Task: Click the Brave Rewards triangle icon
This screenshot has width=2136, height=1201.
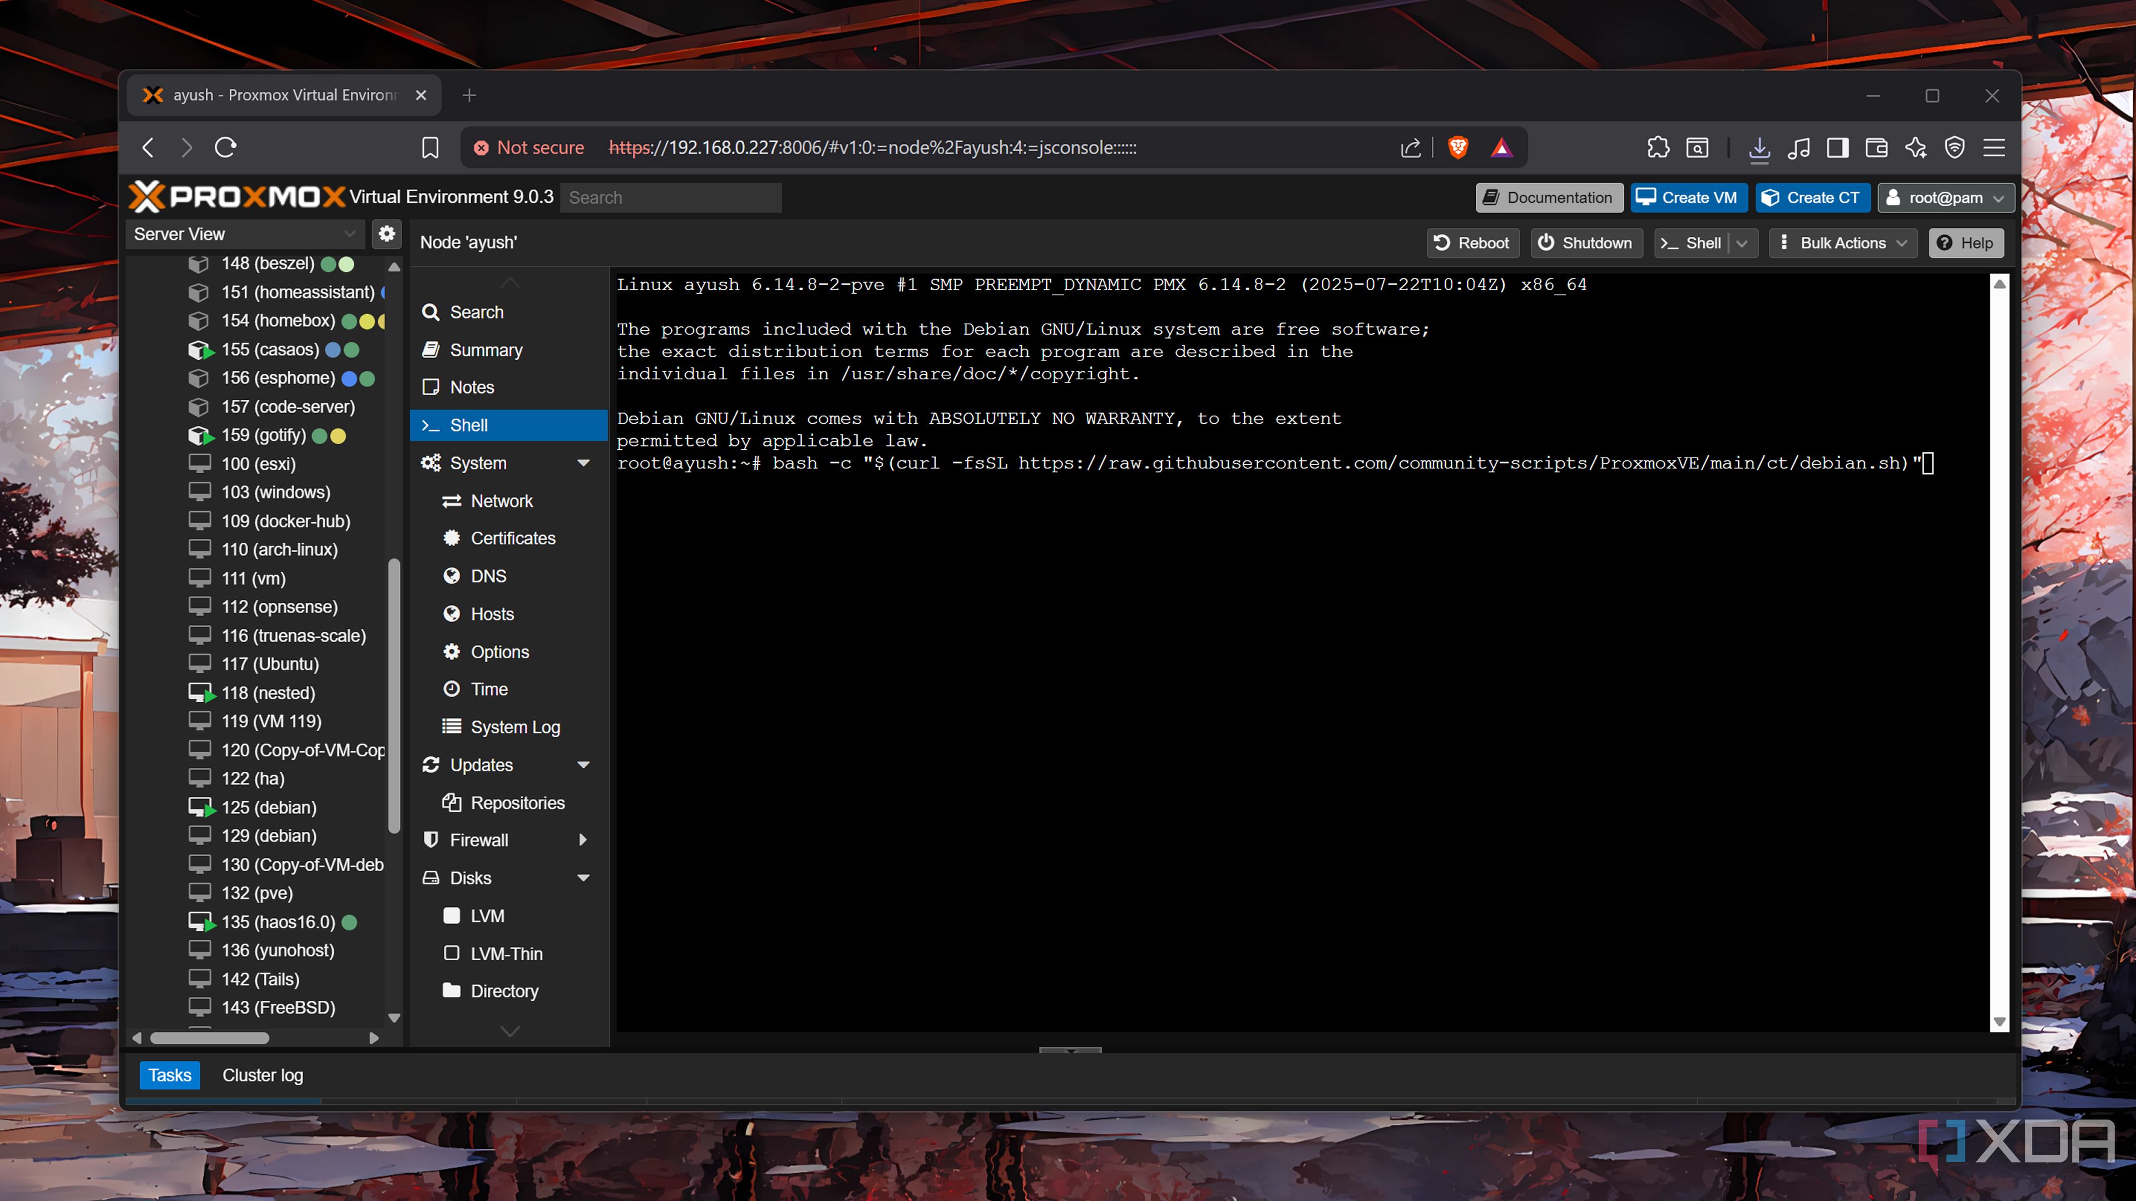Action: coord(1502,147)
